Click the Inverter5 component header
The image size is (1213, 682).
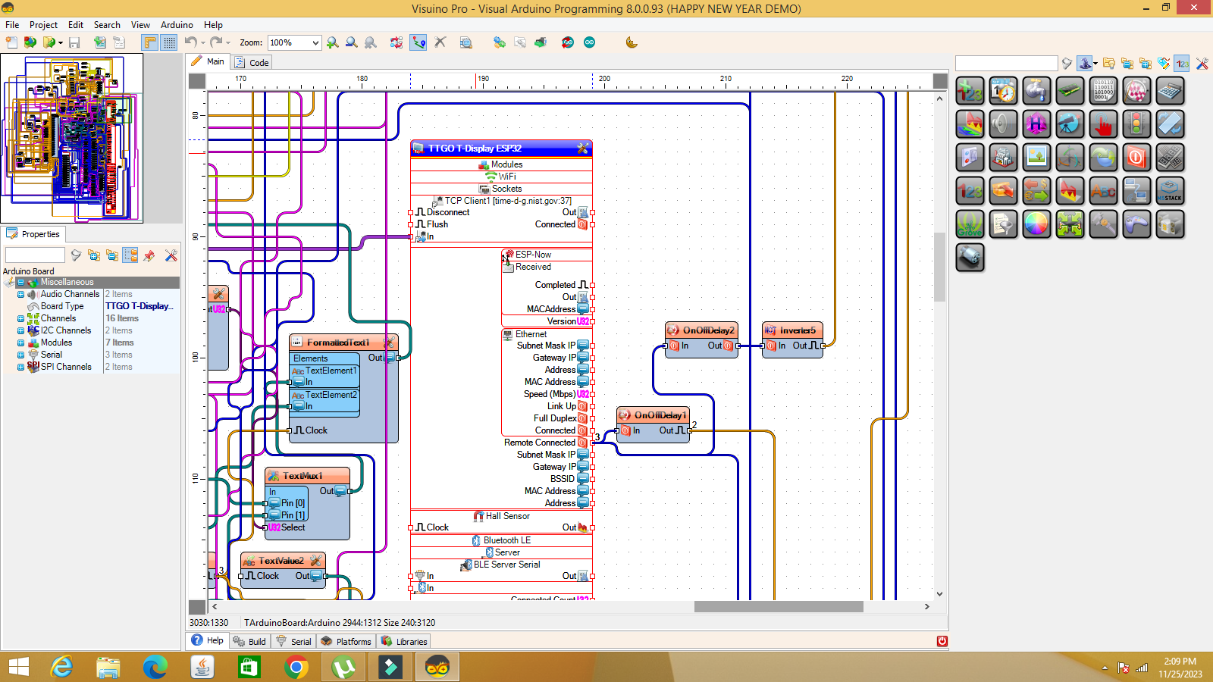(792, 330)
